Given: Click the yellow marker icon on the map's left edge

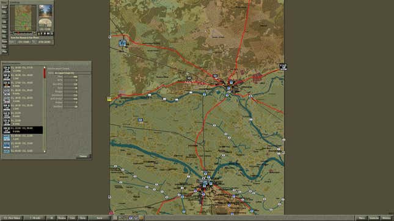Looking at the screenshot, I should tap(109, 99).
